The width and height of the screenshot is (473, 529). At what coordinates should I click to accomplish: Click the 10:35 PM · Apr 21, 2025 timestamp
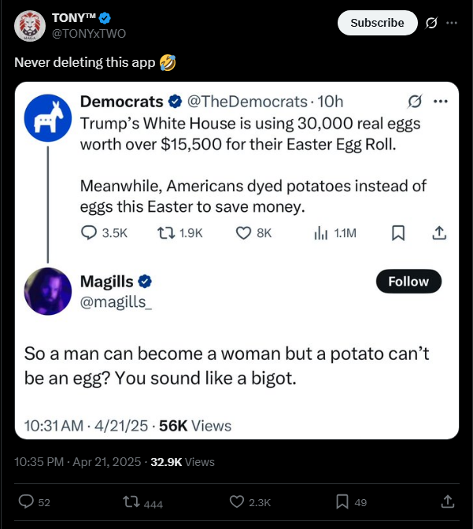79,462
